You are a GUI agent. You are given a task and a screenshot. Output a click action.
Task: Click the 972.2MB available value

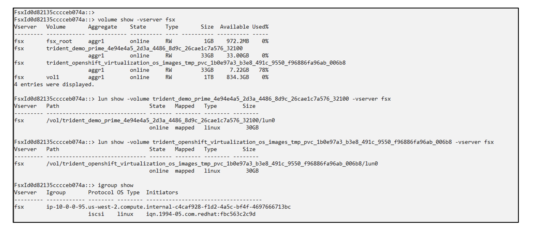point(238,41)
